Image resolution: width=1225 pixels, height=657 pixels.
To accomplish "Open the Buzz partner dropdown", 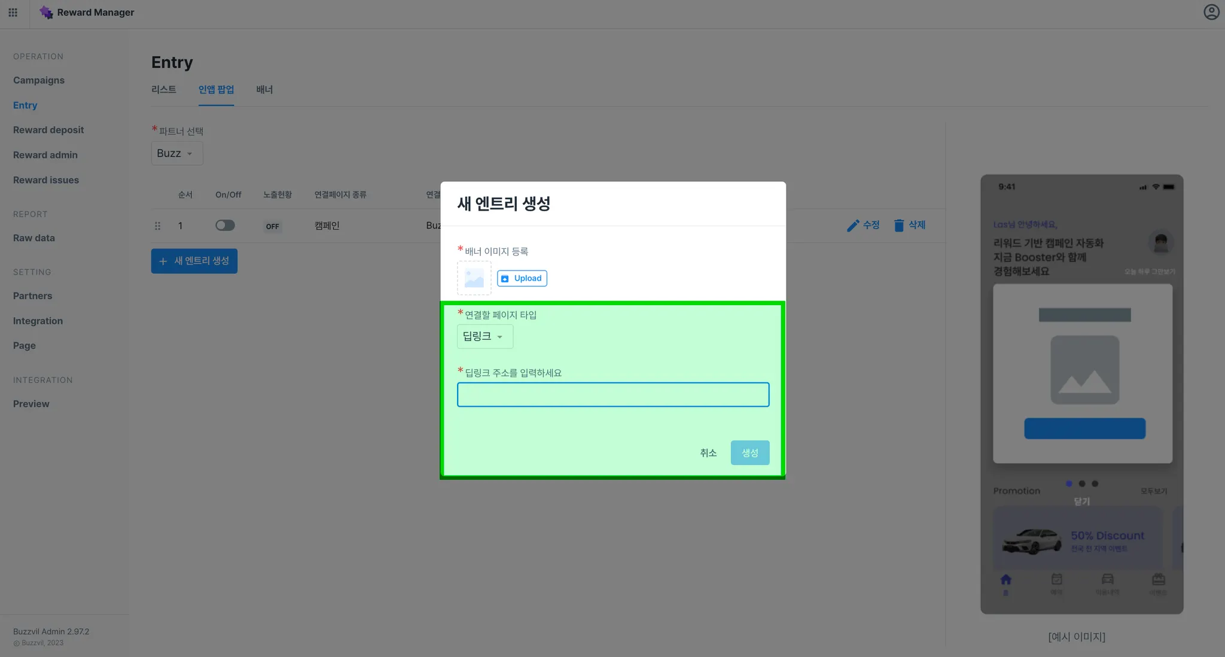I will [x=176, y=154].
